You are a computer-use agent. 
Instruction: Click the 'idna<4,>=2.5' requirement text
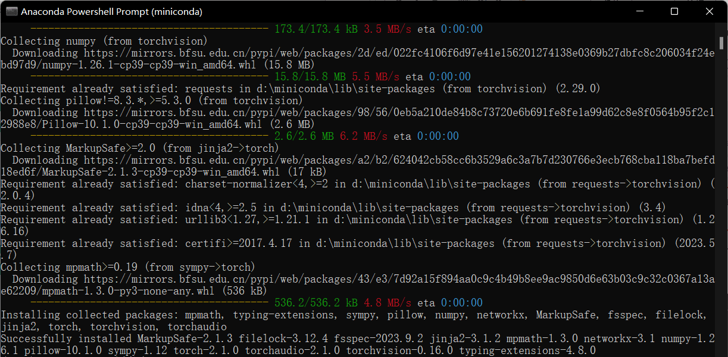point(220,208)
